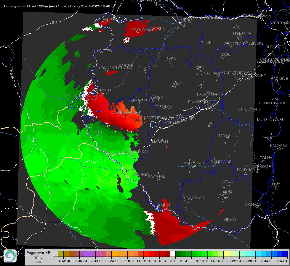Click the KAPUVÁR city label
290x266 pixels.
click(141, 30)
